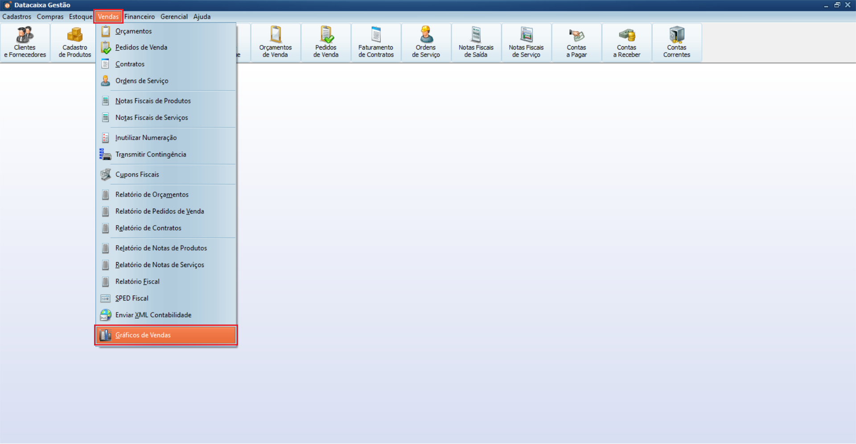Screen dimensions: 856x444
Task: Select Inutilizar Numeração menu option
Action: pyautogui.click(x=146, y=138)
